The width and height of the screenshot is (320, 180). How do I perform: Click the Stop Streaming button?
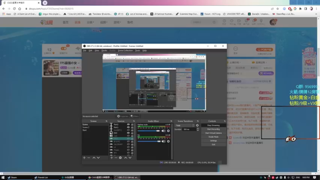[x=214, y=125]
